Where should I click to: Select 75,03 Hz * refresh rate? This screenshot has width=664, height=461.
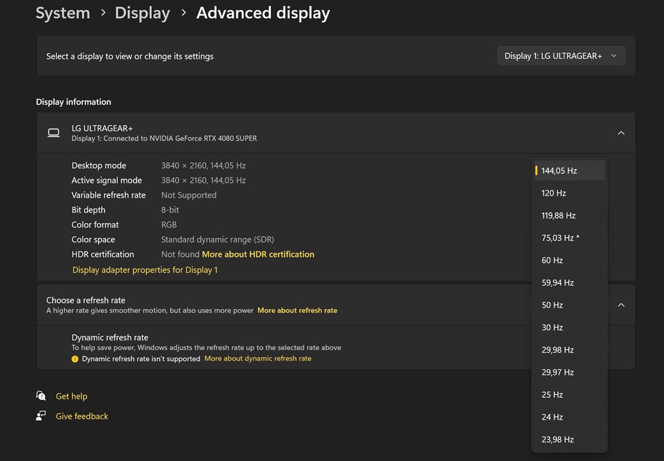[569, 238]
